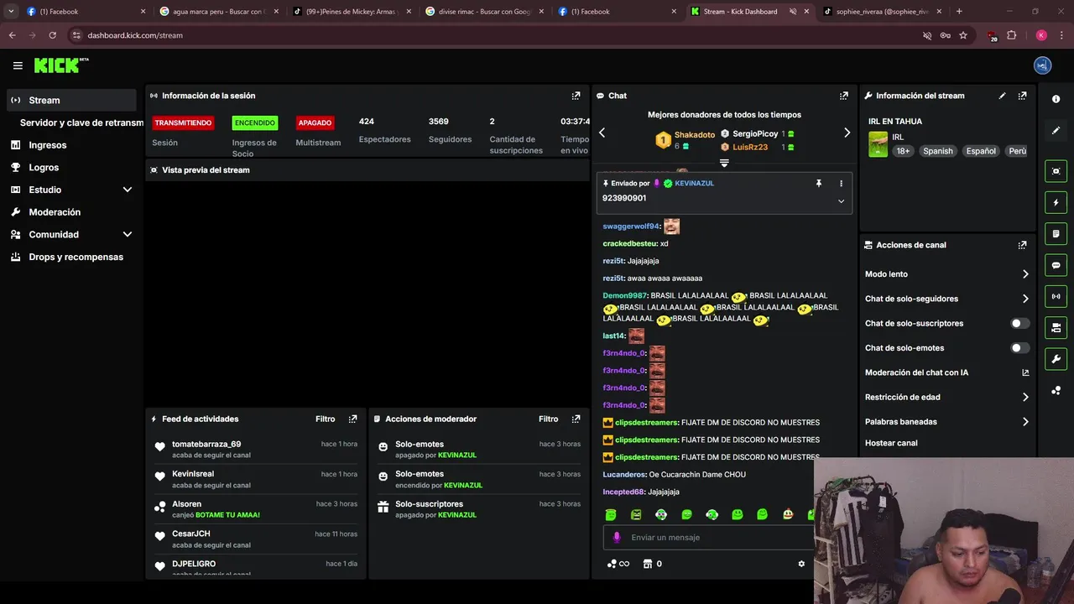Toggle the broadcast signal widget icon in sidebar
1074x604 pixels.
pos(1056,296)
